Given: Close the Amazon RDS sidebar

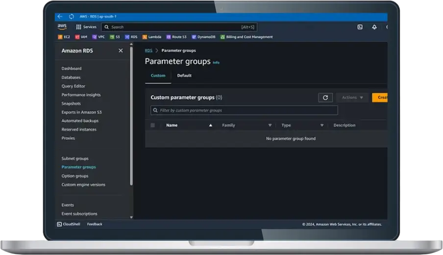Looking at the screenshot, I should point(121,51).
